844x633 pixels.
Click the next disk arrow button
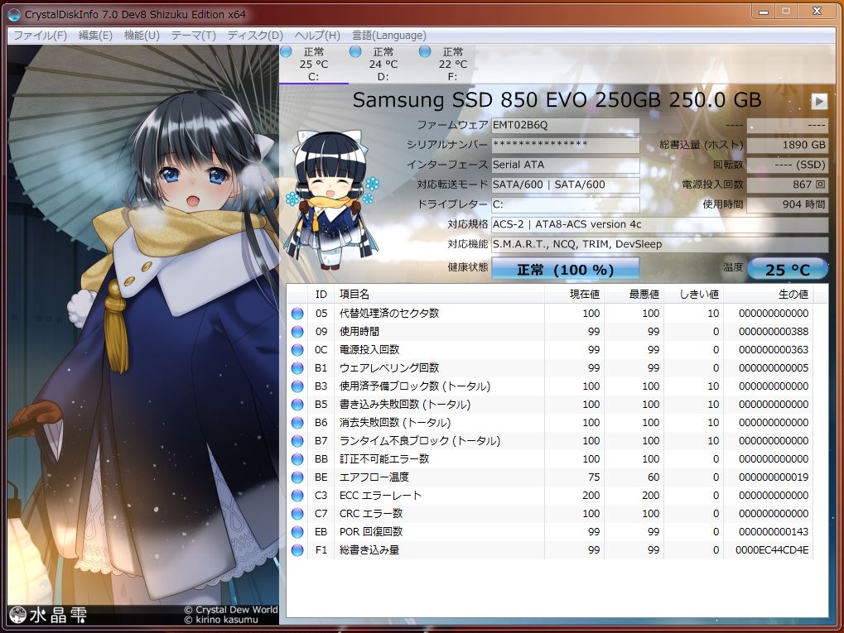pos(818,101)
